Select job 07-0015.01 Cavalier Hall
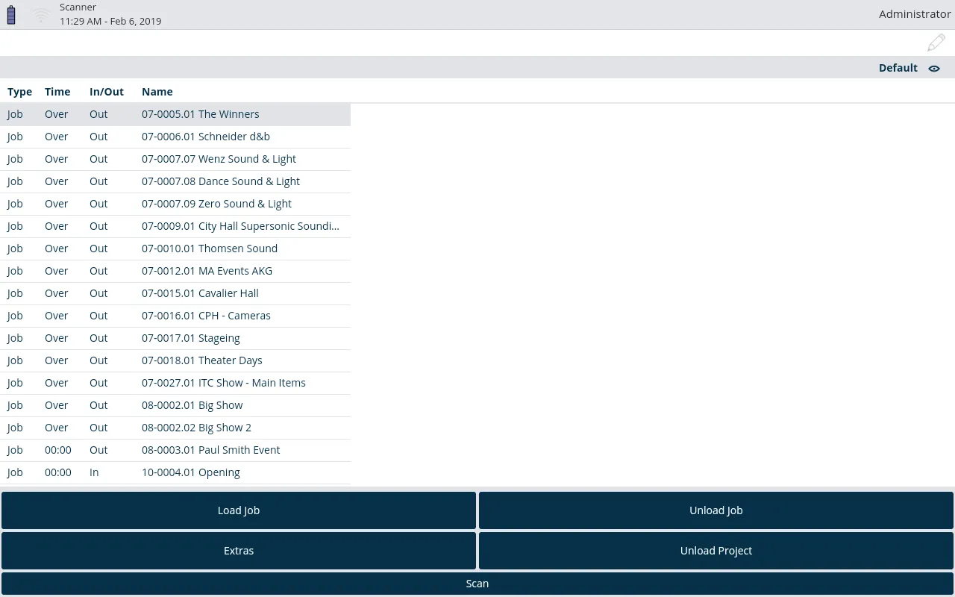 [x=175, y=293]
